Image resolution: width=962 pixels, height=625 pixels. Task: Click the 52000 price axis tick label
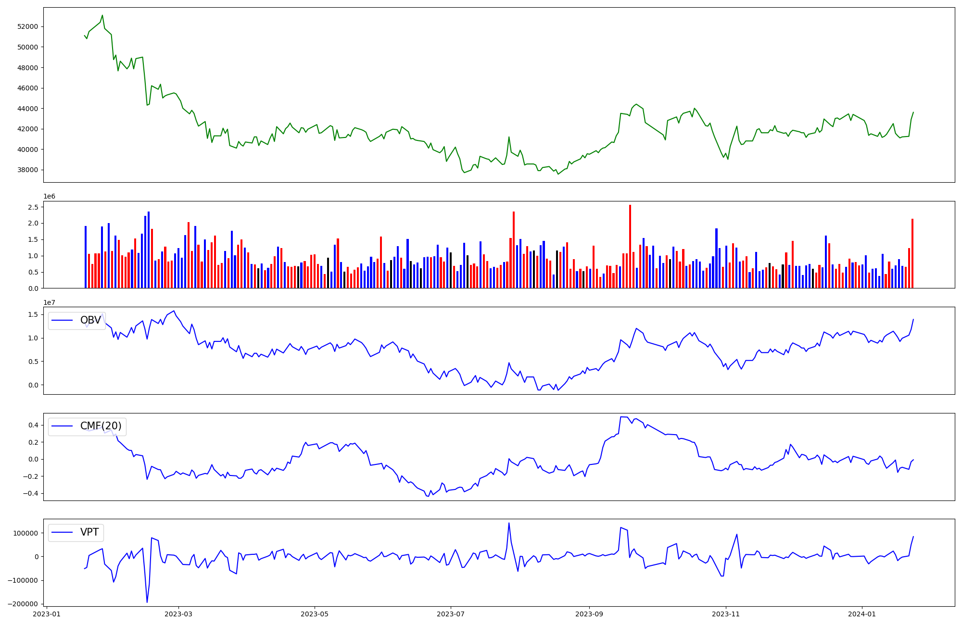tap(27, 26)
